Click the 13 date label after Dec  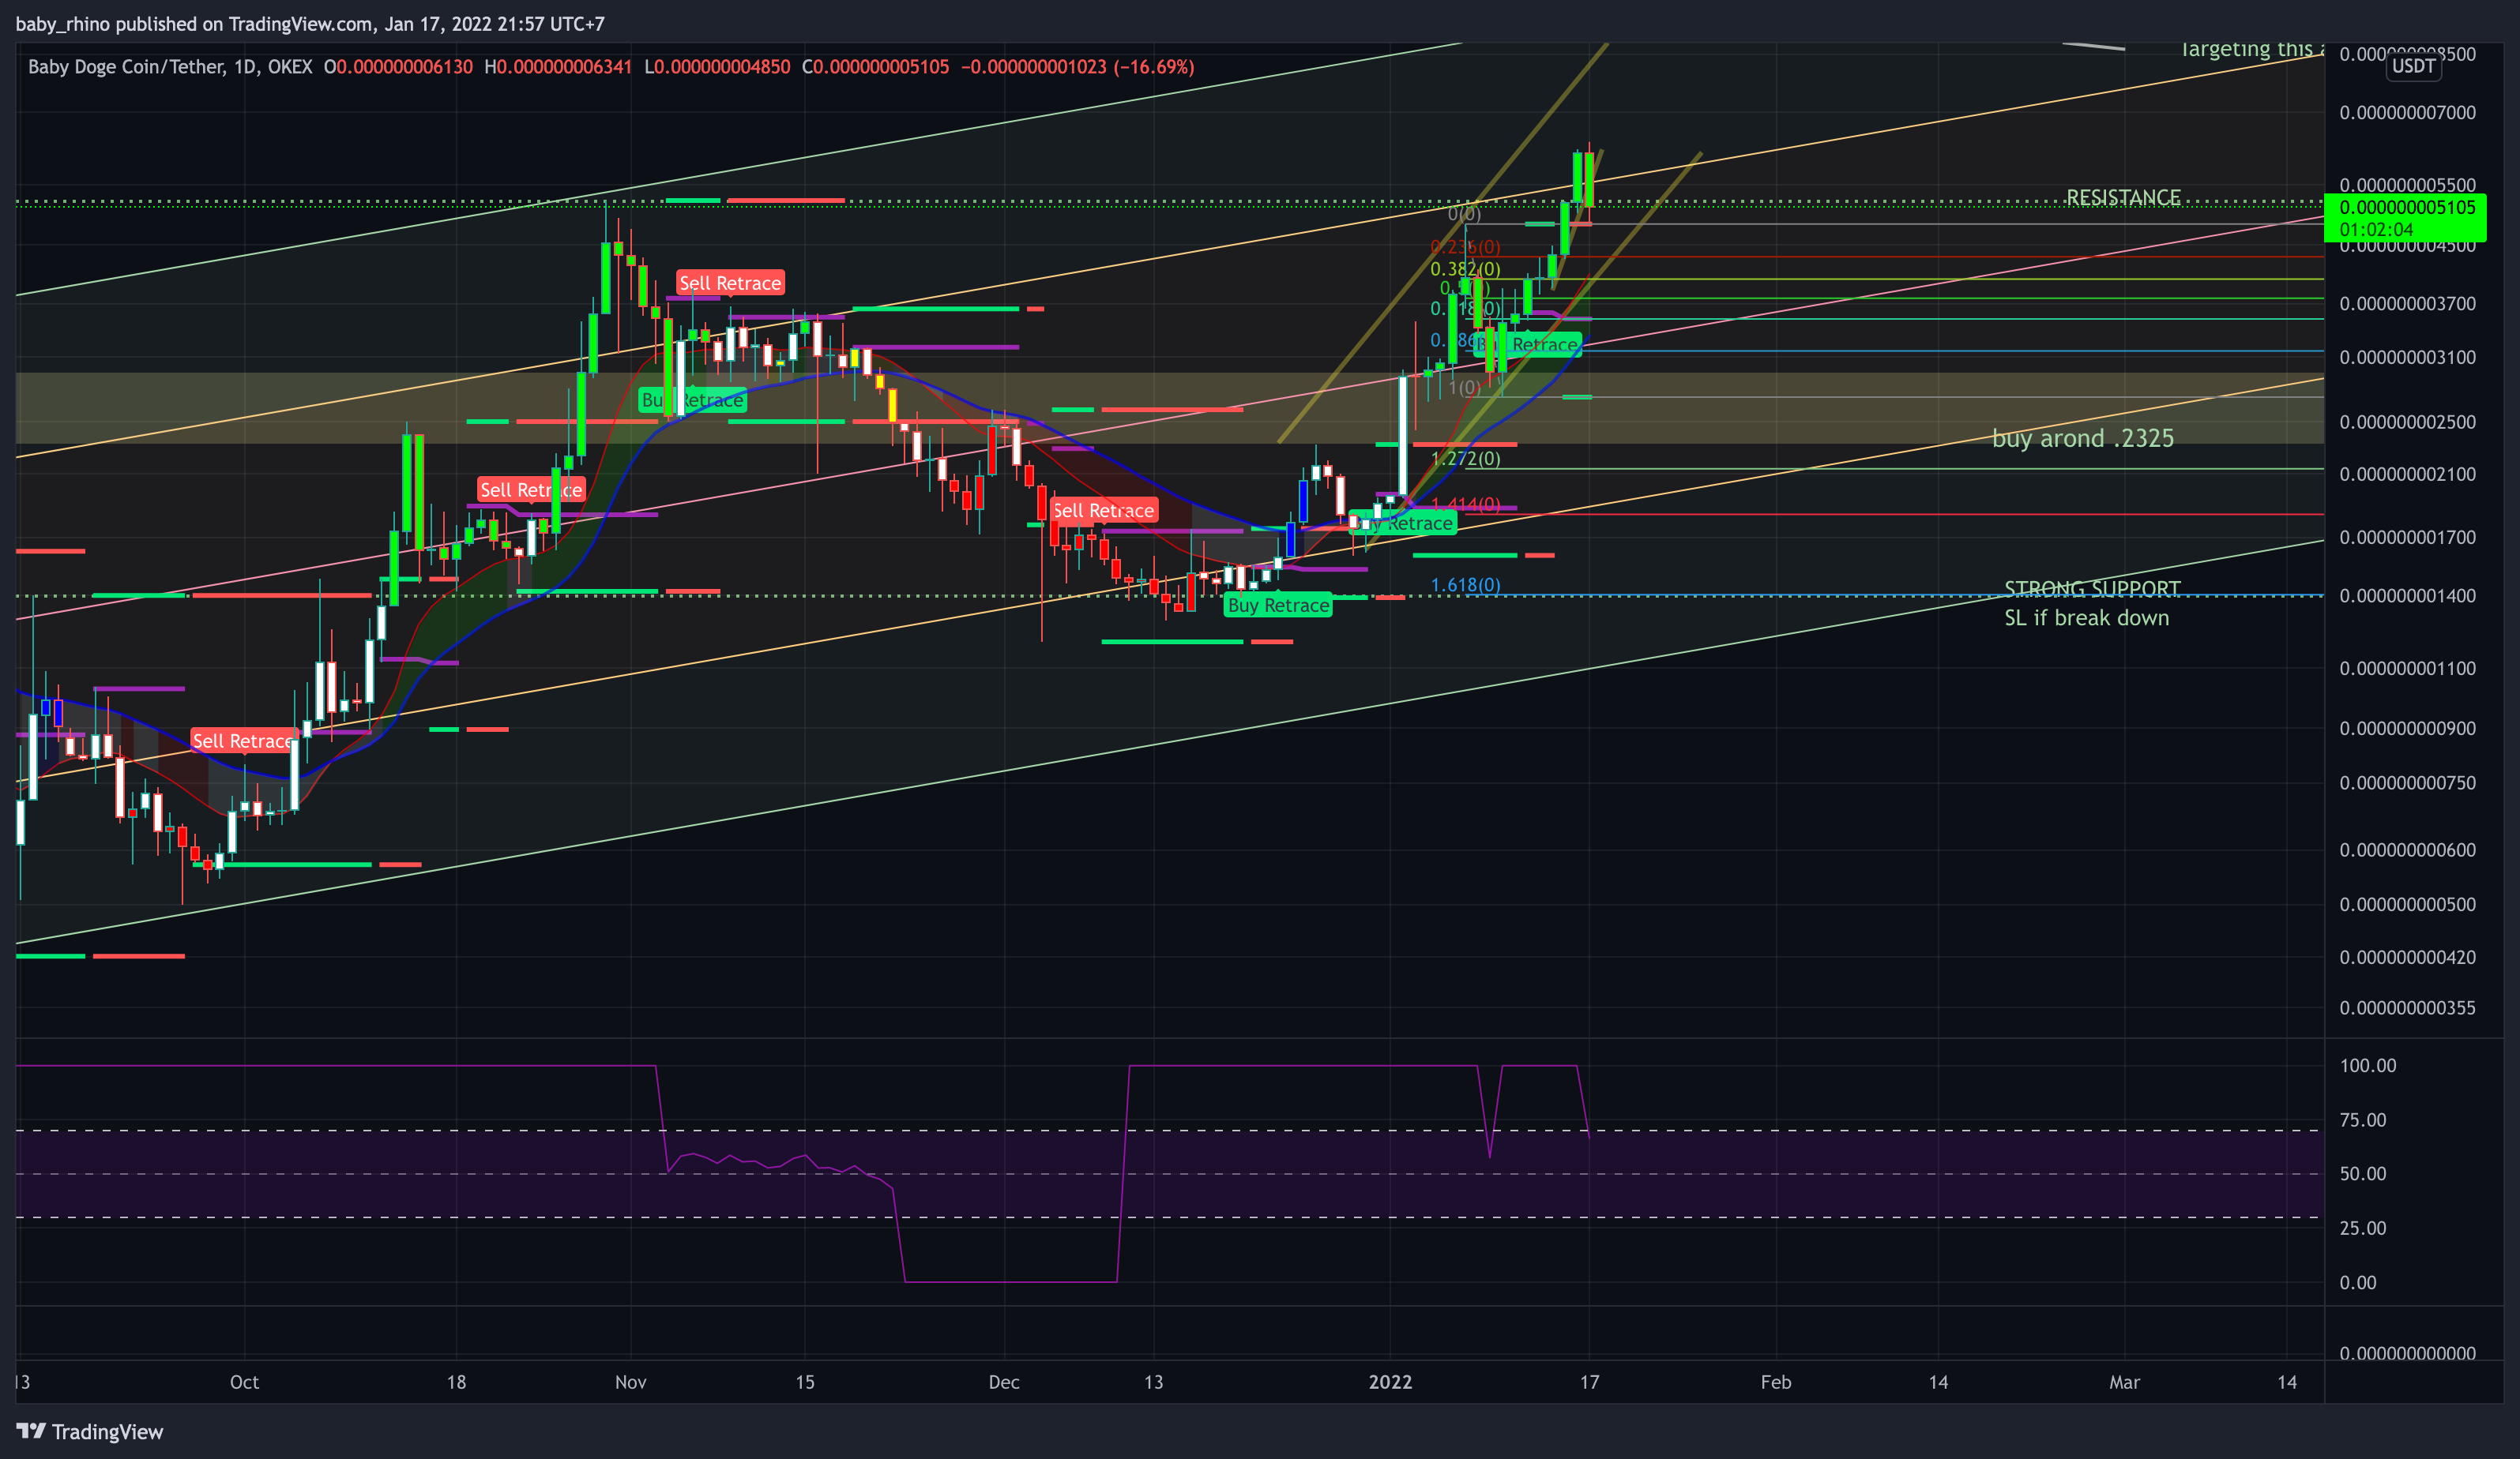pos(1153,1382)
